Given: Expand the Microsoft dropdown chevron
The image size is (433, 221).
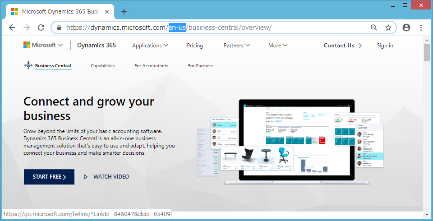Looking at the screenshot, I should point(60,45).
